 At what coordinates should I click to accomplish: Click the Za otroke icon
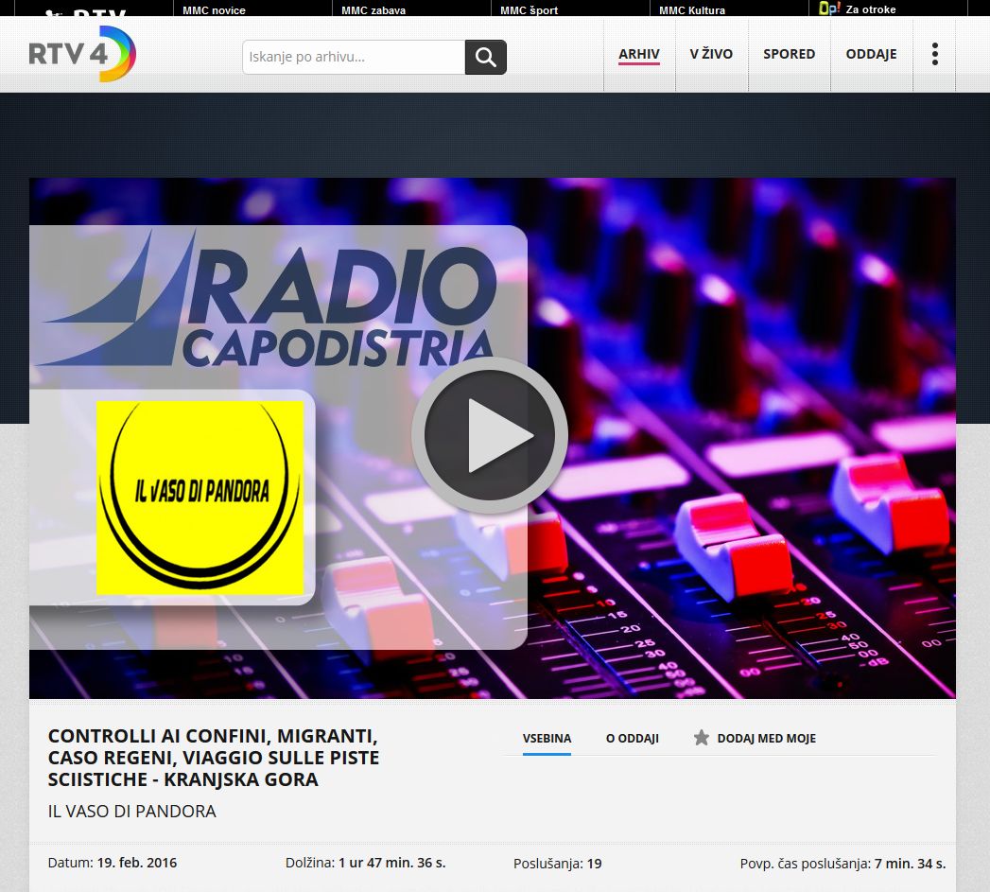click(x=829, y=9)
